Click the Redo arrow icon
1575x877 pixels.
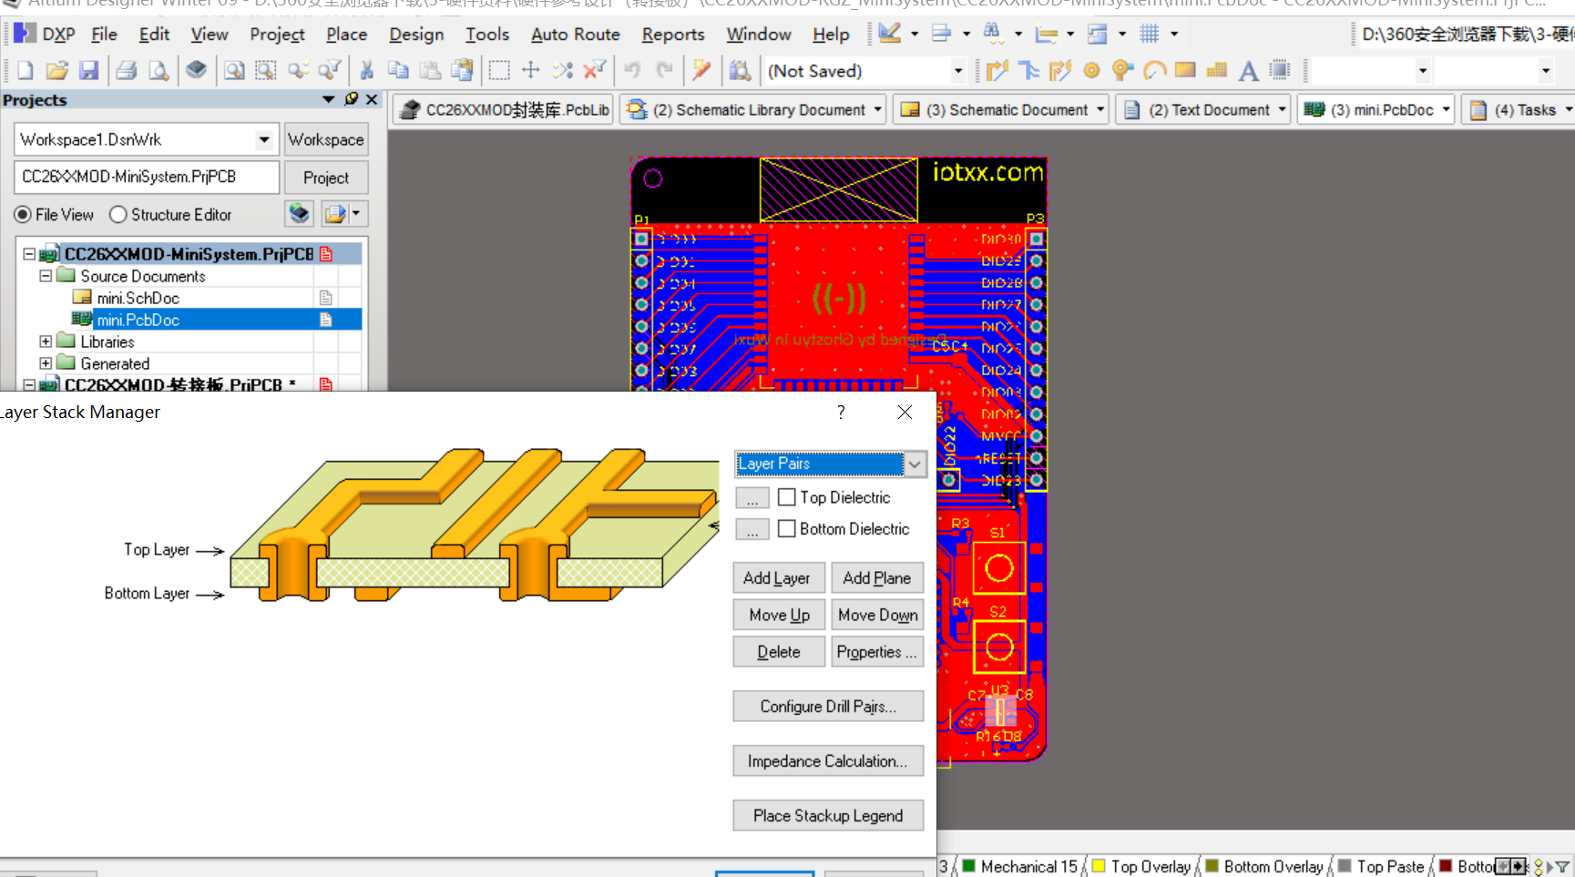pyautogui.click(x=664, y=70)
